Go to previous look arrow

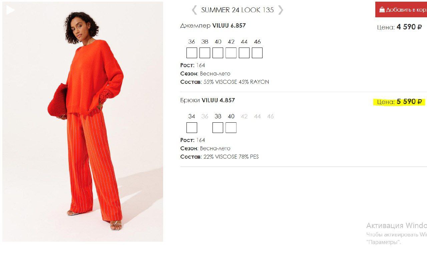194,10
